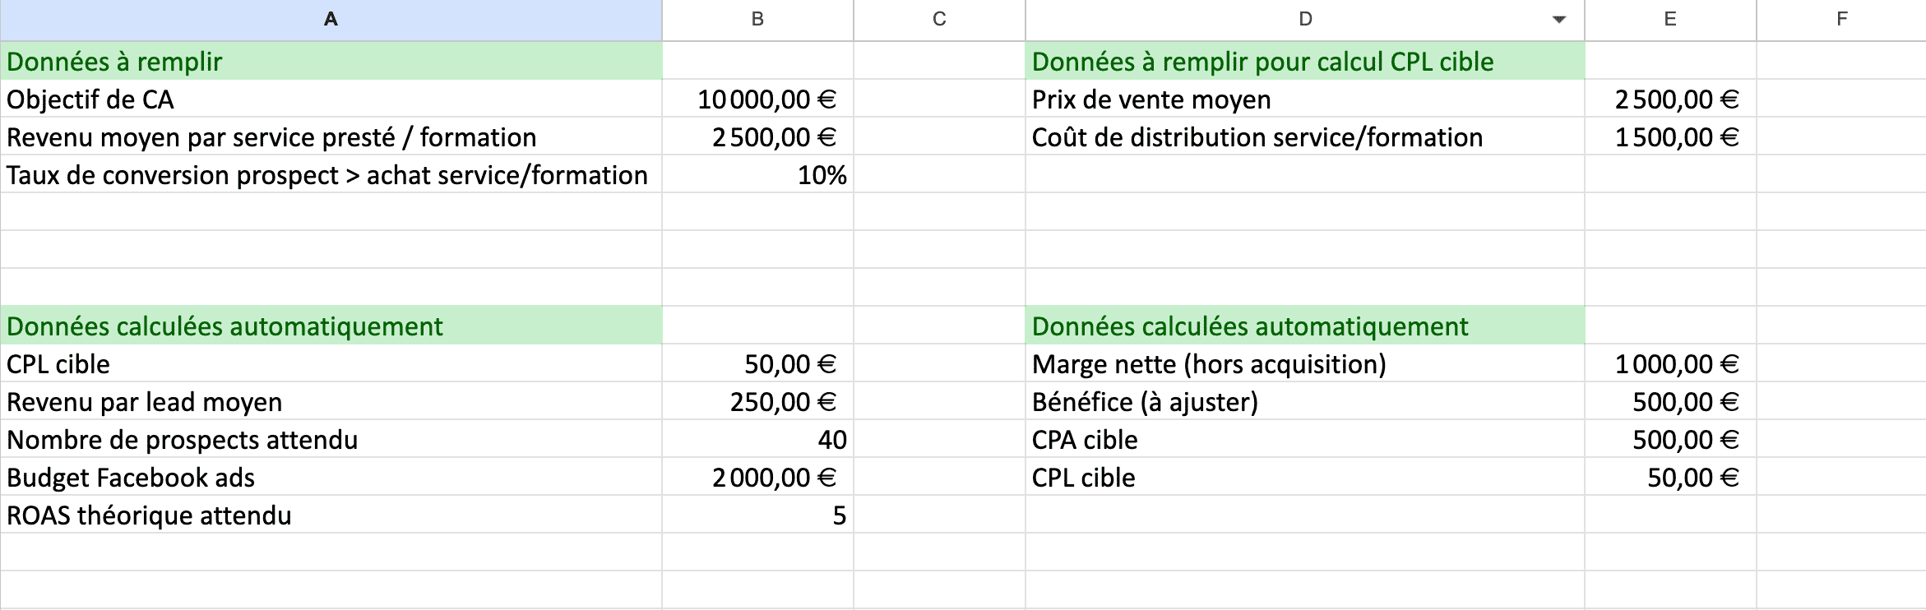The height and width of the screenshot is (610, 1926).
Task: Click Revenu par lead moyen value 250,00 €
Action: click(x=757, y=402)
